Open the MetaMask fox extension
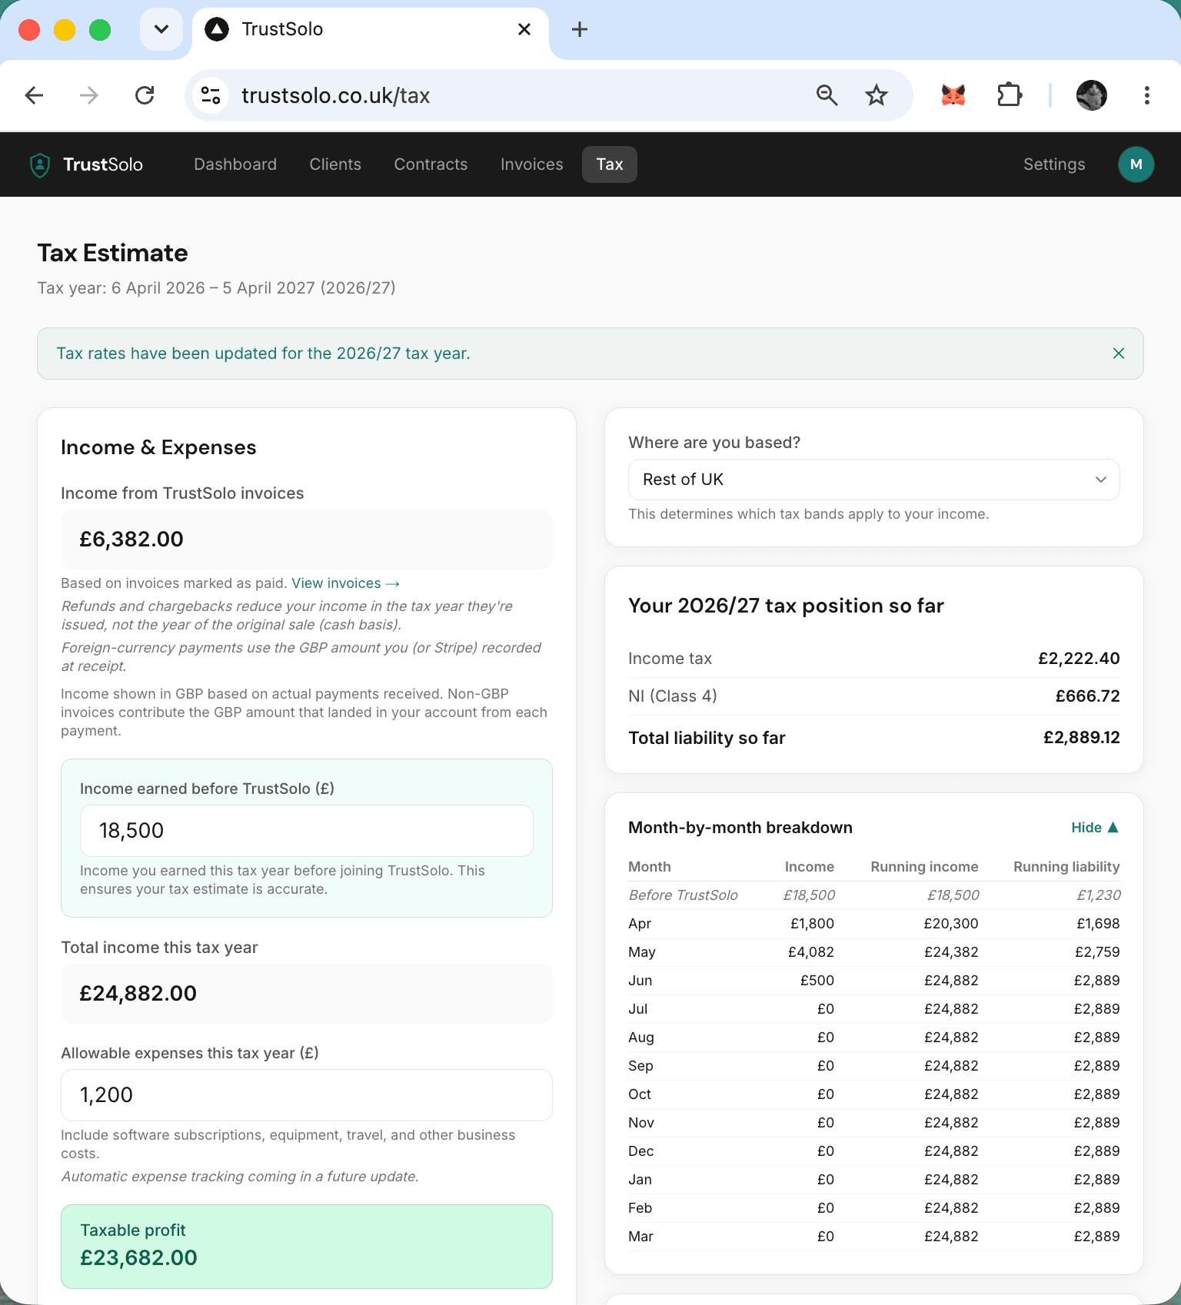The width and height of the screenshot is (1181, 1305). click(953, 95)
